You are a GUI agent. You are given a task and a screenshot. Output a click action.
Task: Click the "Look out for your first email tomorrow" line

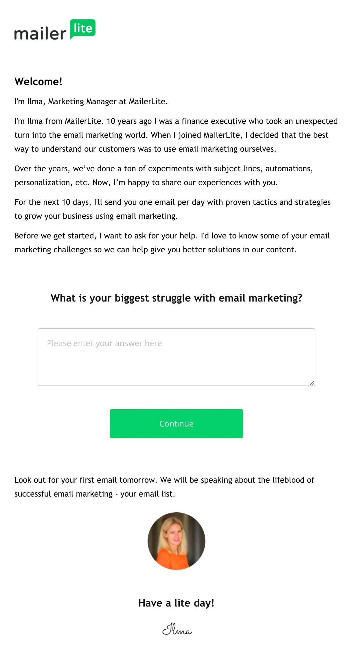[x=164, y=480]
